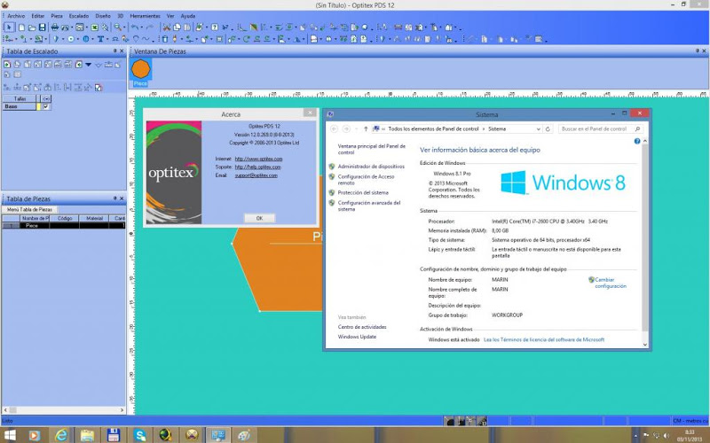Screen dimensions: 710x443
Task: Open the Ayuda menu
Action: click(x=188, y=16)
